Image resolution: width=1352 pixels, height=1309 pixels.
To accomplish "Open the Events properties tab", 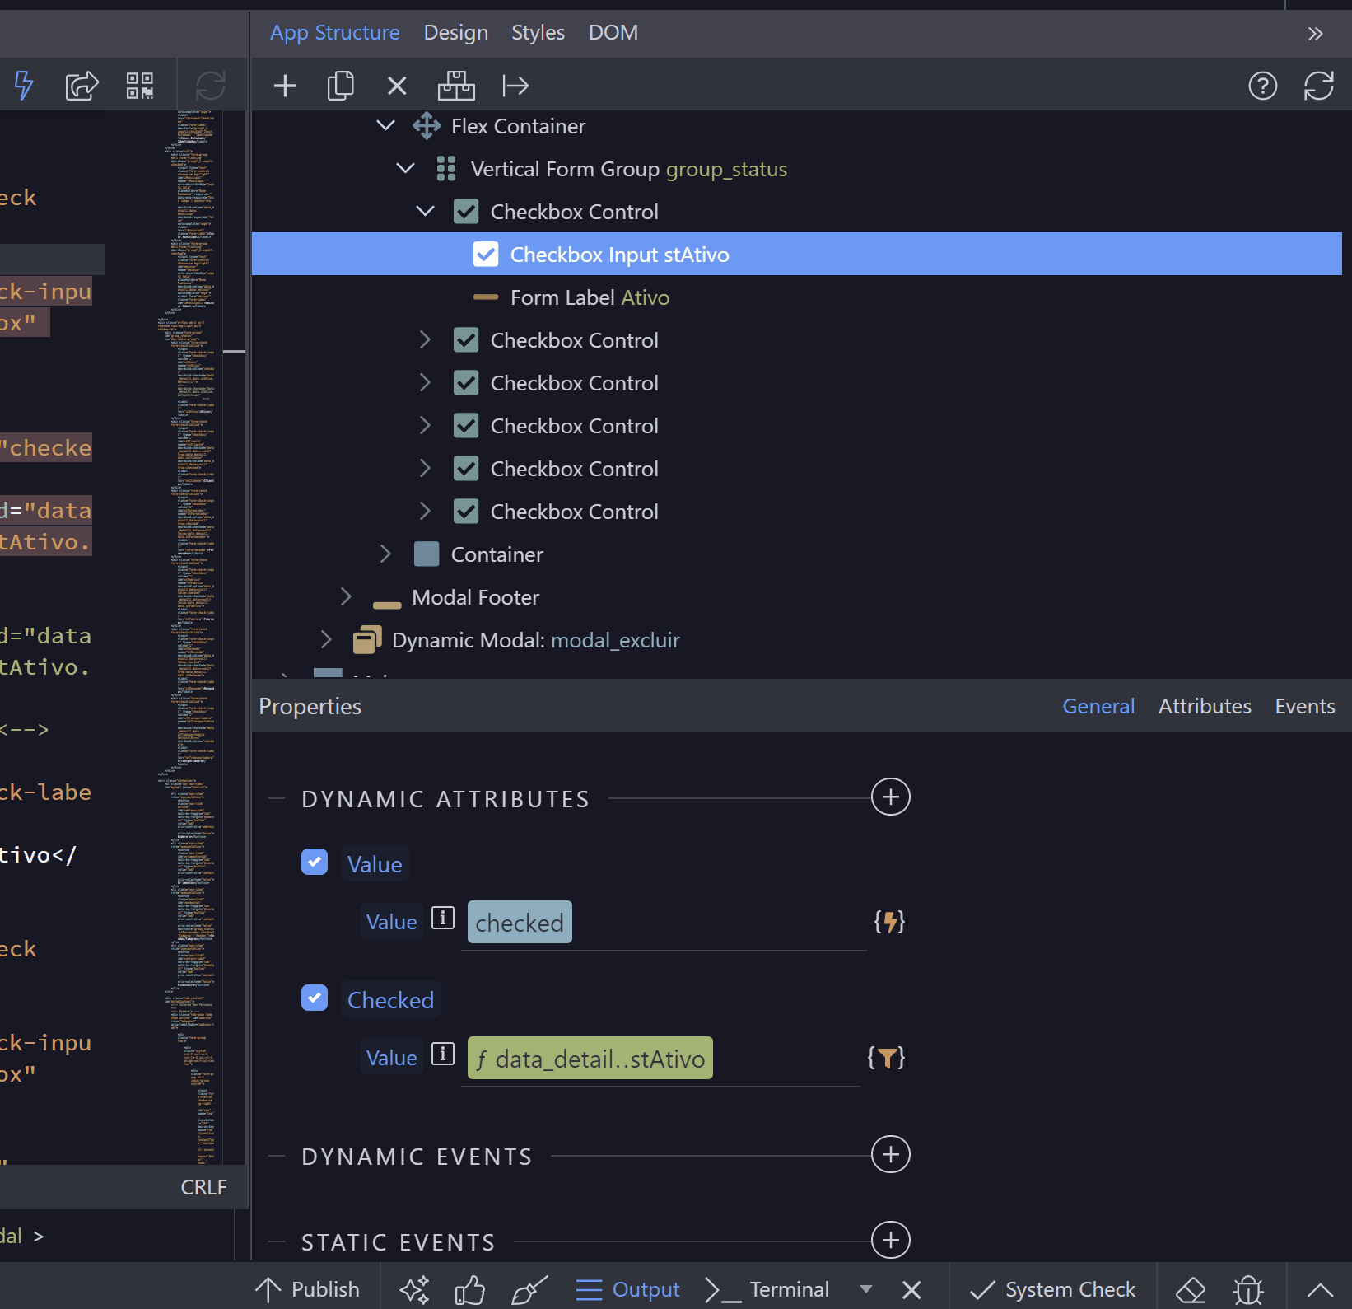I will pyautogui.click(x=1305, y=706).
